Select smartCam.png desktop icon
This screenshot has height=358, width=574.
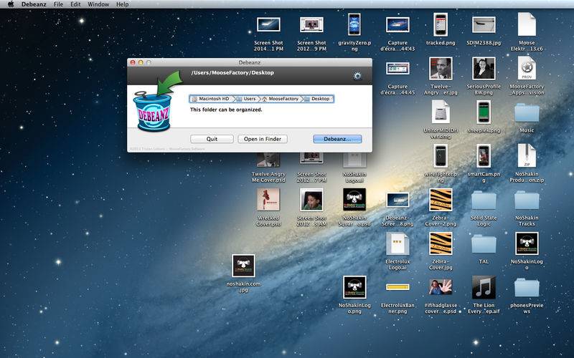484,155
